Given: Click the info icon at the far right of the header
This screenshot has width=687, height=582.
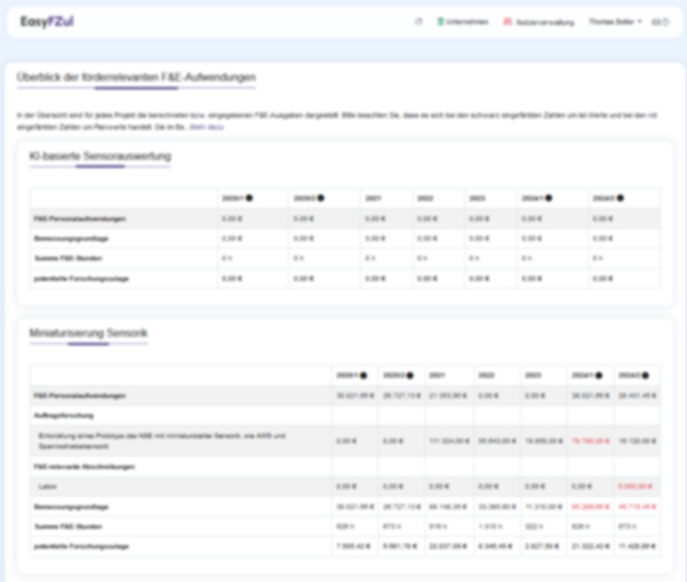Looking at the screenshot, I should 665,22.
